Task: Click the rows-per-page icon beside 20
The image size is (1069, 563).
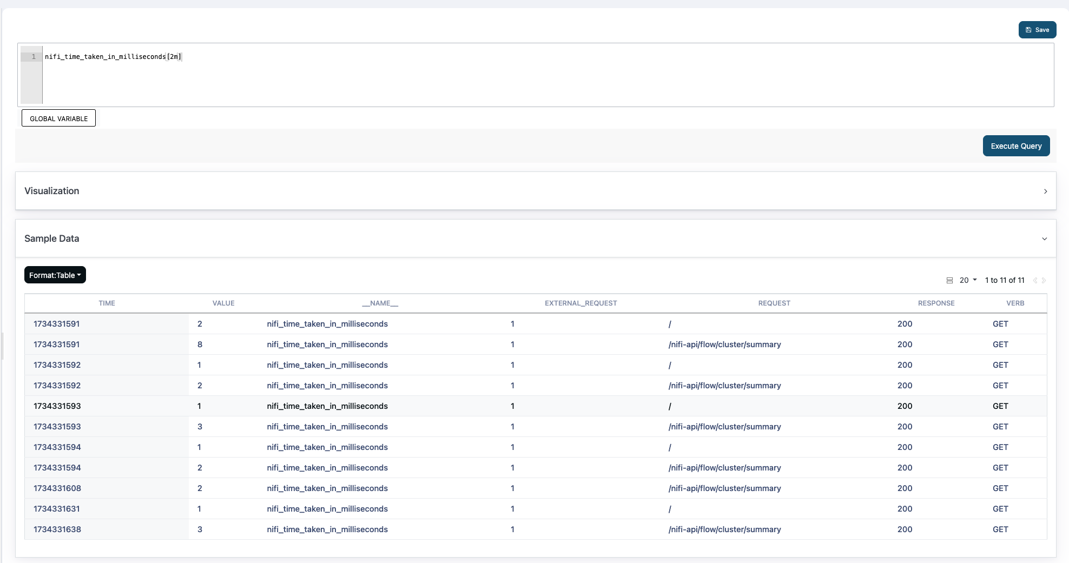Action: (x=949, y=280)
